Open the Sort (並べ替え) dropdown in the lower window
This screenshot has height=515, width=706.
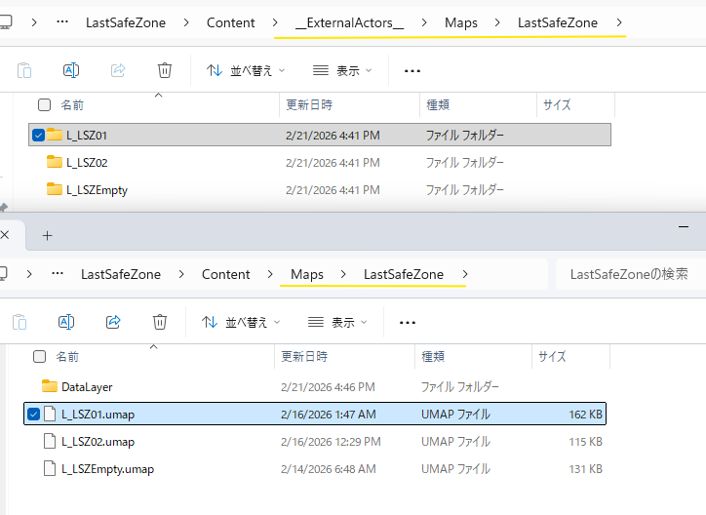pyautogui.click(x=241, y=322)
